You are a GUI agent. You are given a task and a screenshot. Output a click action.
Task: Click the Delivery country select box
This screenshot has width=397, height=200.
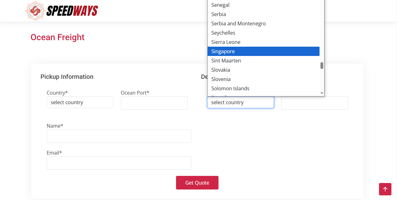240,102
